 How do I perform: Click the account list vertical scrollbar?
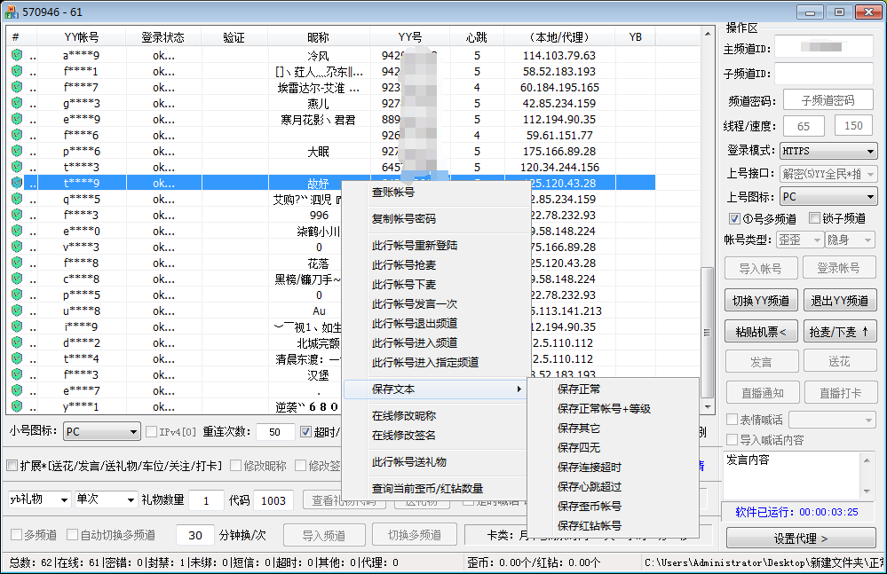(x=707, y=222)
